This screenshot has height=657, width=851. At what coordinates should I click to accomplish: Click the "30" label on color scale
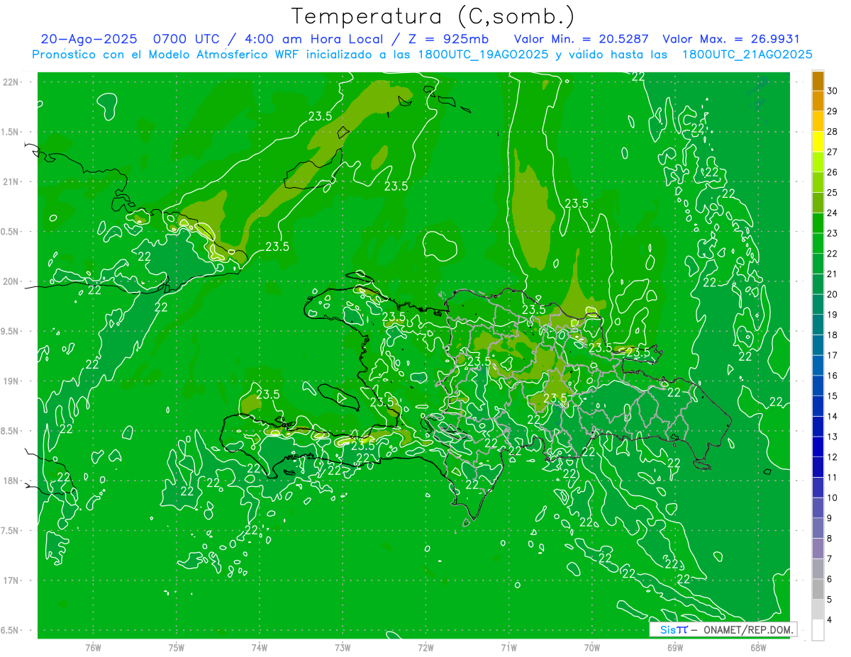coord(833,91)
